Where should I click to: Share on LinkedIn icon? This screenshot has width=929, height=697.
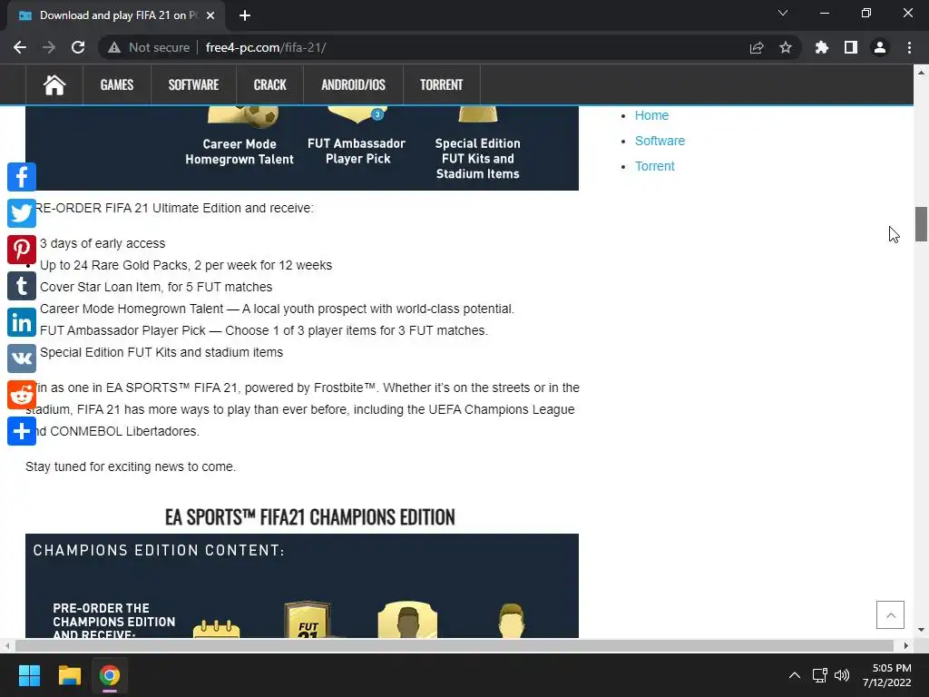point(22,322)
